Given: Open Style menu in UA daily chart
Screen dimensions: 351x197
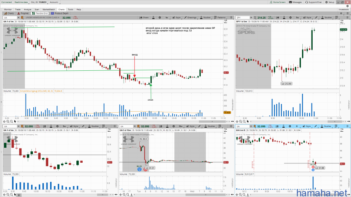Looking at the screenshot, I should 307,126.
